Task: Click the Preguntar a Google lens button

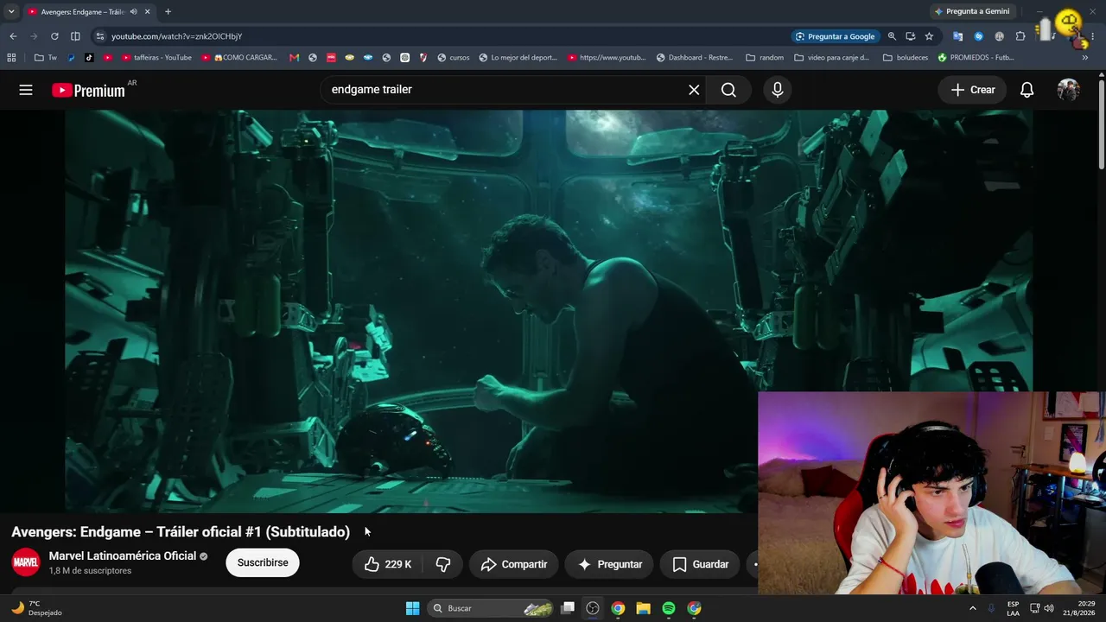Action: 836,36
